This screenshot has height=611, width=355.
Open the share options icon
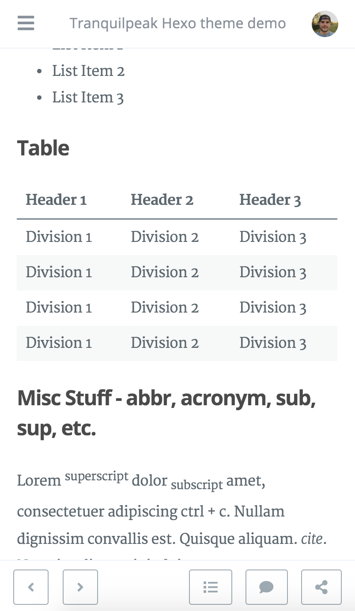coord(321,587)
